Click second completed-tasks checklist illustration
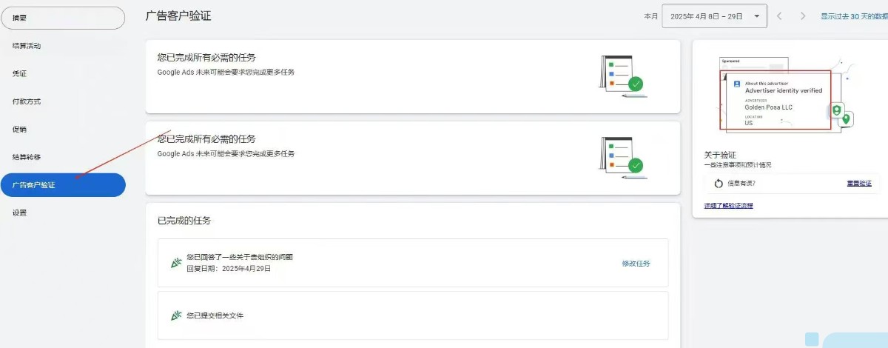 [622, 157]
